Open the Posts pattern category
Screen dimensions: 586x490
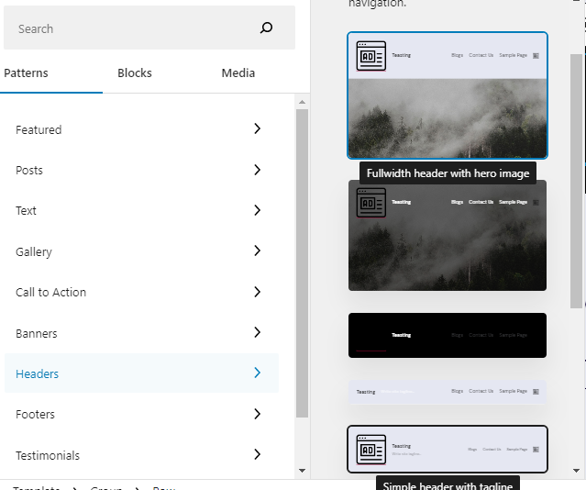(x=141, y=170)
